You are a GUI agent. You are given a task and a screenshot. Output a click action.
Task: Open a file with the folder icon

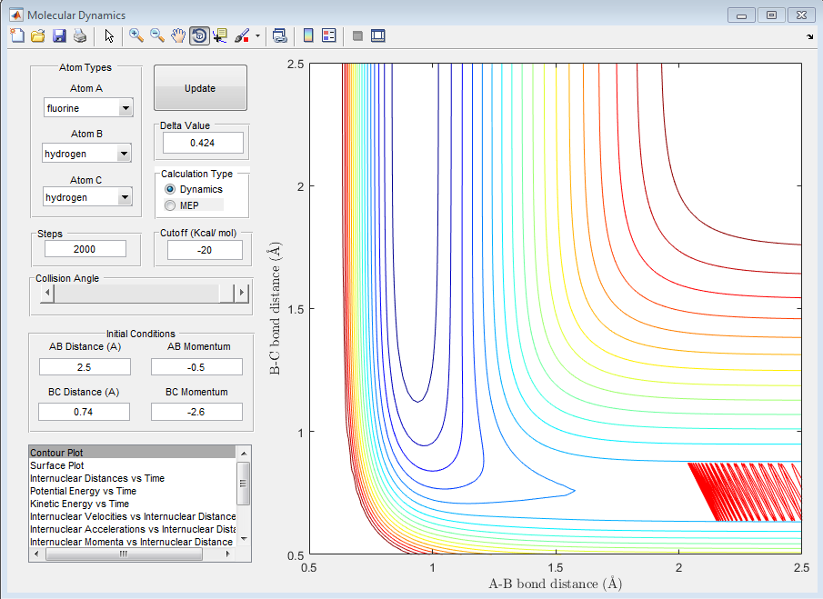[37, 36]
